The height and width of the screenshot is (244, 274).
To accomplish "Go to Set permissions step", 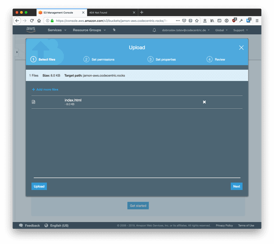I will 99,60.
